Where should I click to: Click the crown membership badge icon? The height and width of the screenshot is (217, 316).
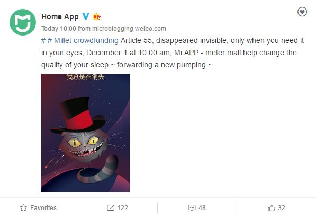pos(97,16)
